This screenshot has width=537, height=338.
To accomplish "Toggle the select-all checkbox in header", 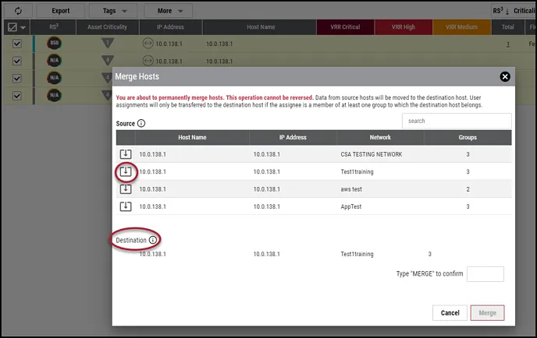I will click(12, 27).
